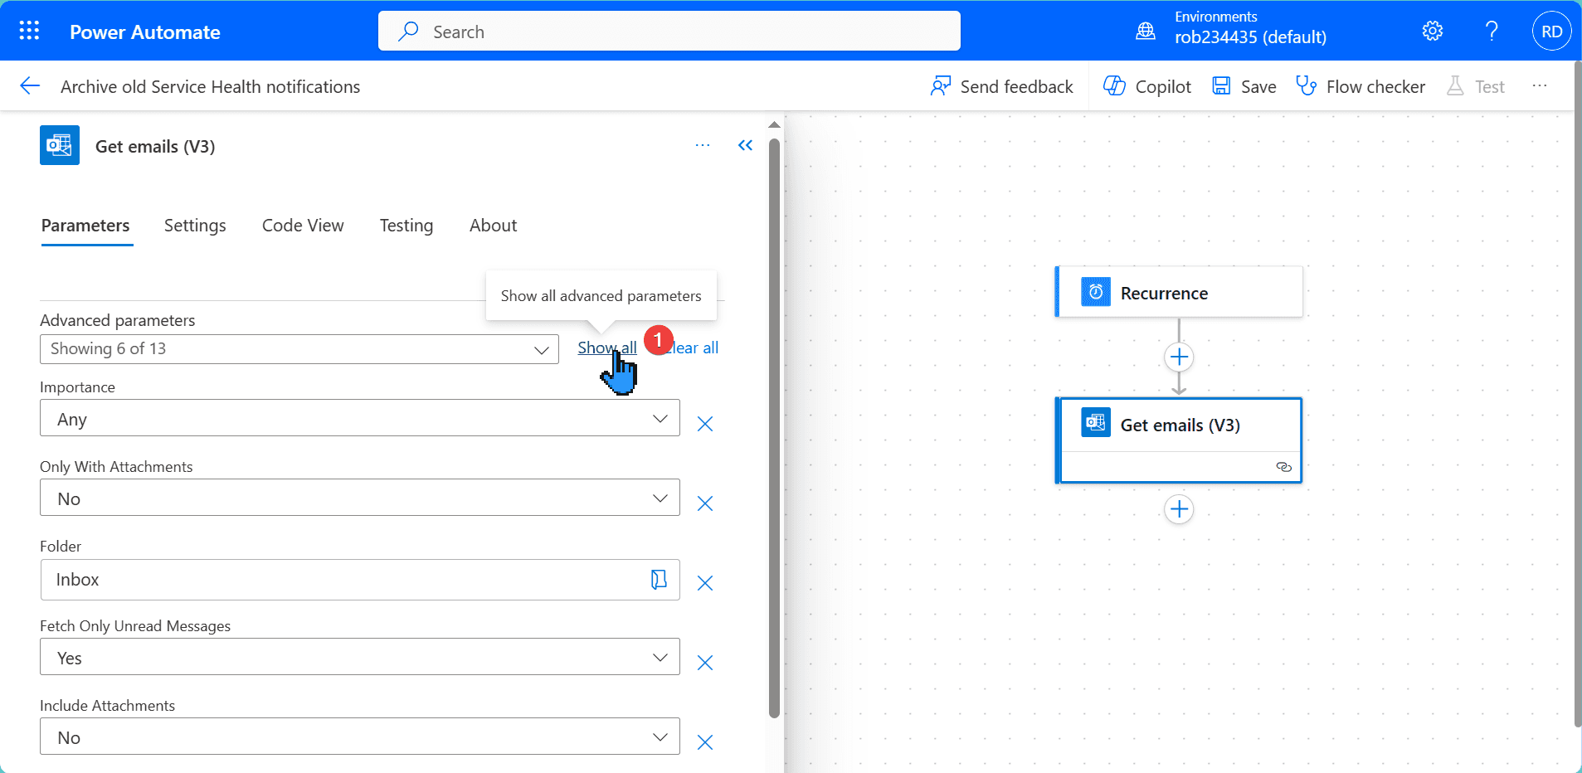
Task: Switch to the About tab
Action: pos(493,226)
